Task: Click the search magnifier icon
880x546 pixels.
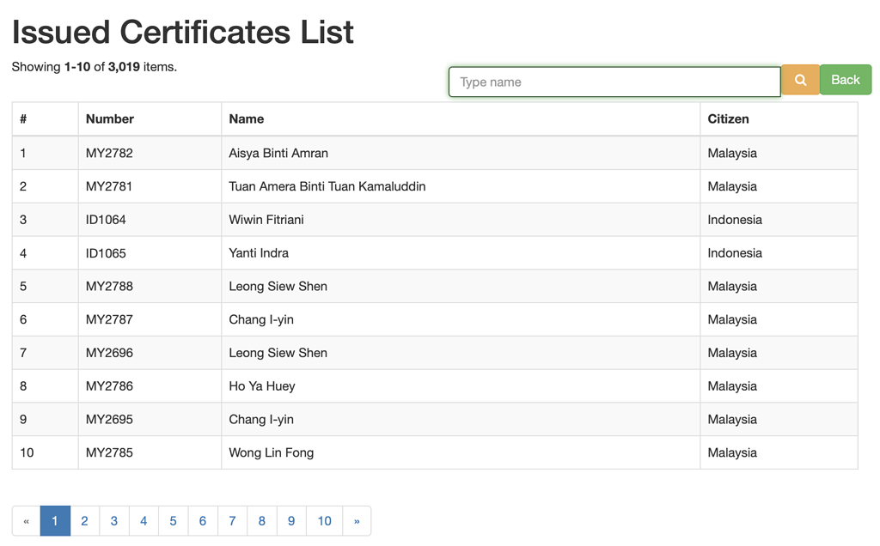Action: click(x=800, y=79)
